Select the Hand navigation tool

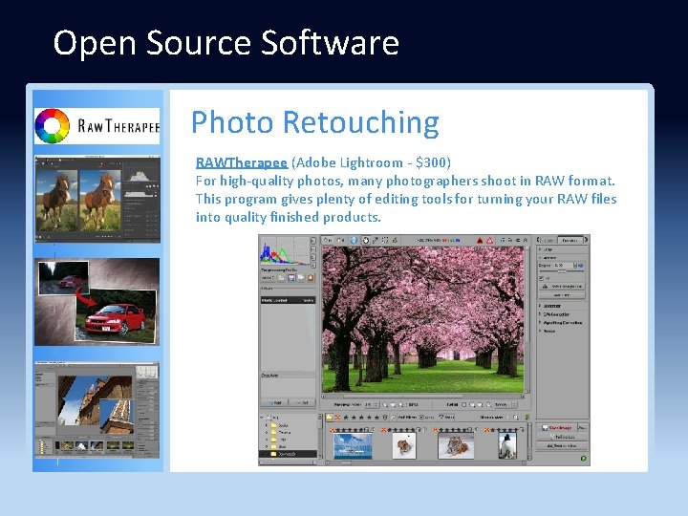366,241
